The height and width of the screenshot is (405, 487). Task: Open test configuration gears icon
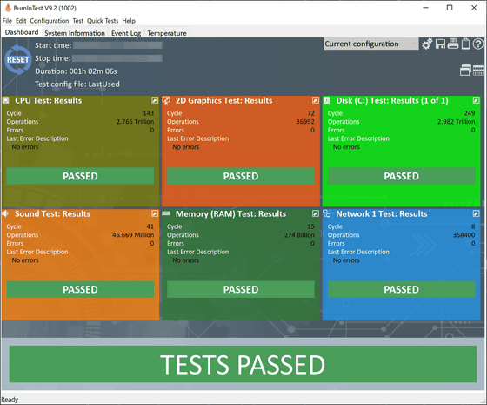pos(427,44)
